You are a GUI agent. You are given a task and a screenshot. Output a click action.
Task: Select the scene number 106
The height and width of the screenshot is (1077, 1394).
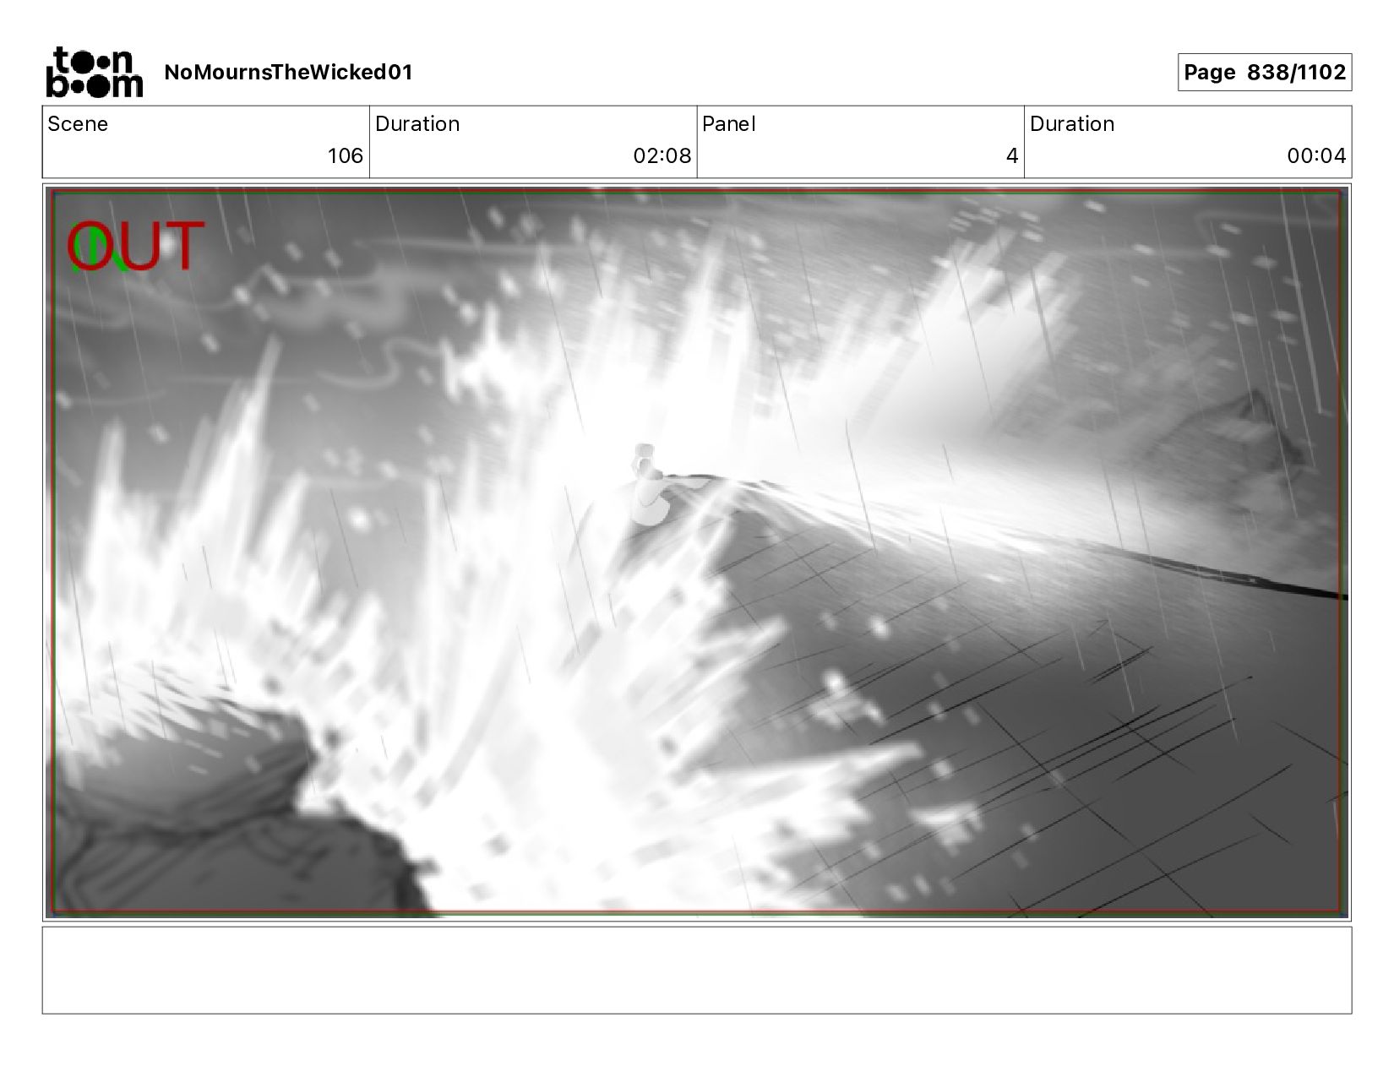point(346,155)
